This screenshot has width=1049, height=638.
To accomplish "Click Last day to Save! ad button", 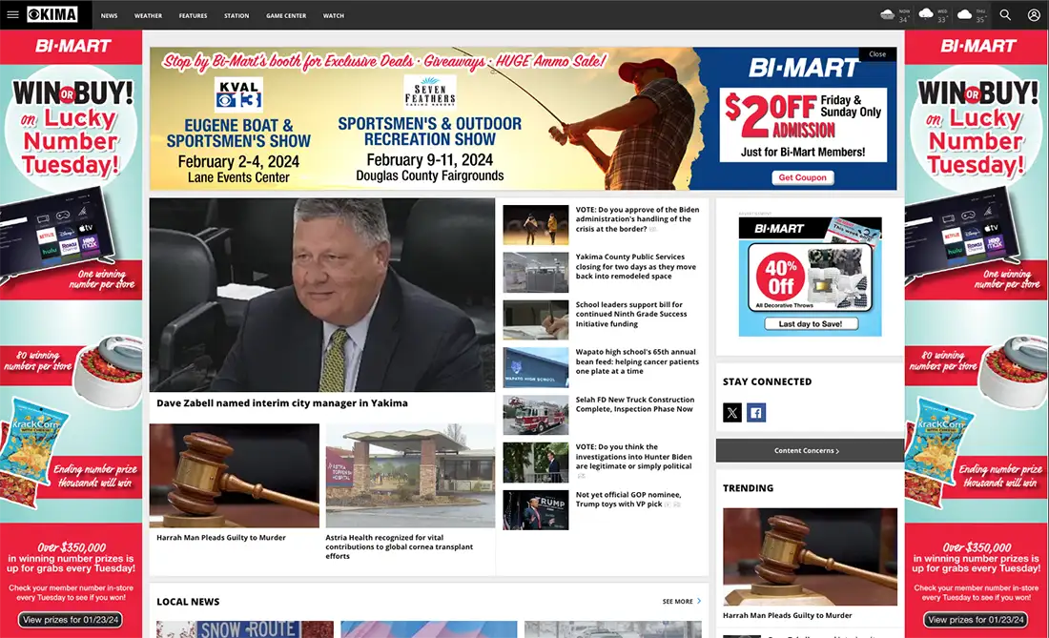I will (x=811, y=323).
